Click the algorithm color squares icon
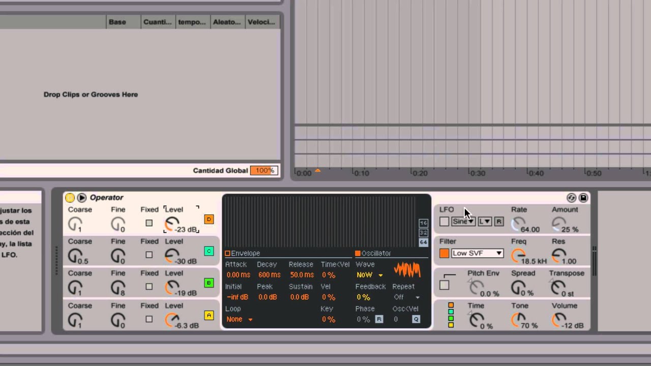This screenshot has height=366, width=651. click(x=451, y=315)
